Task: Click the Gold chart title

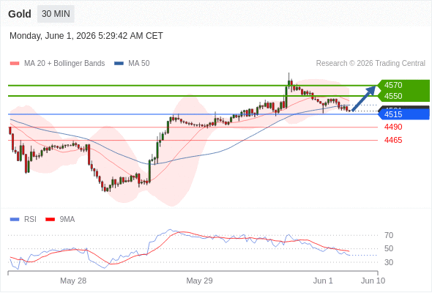Action: [x=20, y=14]
